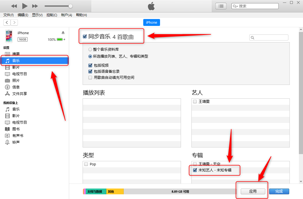Open the list view icon button
The image size is (303, 199).
click(221, 6)
